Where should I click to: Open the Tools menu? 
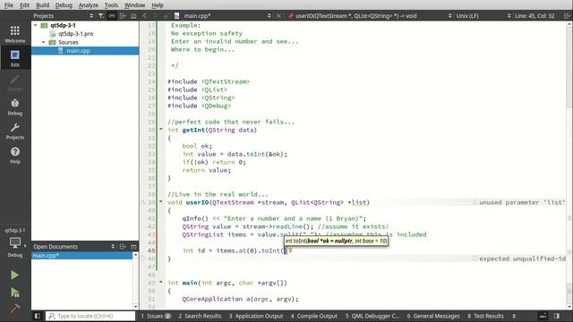[111, 5]
